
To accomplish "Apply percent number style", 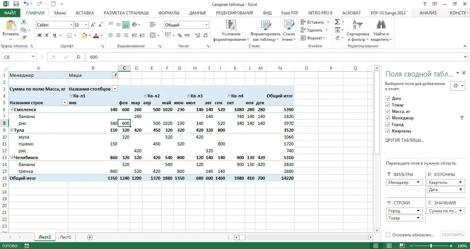I will 180,35.
